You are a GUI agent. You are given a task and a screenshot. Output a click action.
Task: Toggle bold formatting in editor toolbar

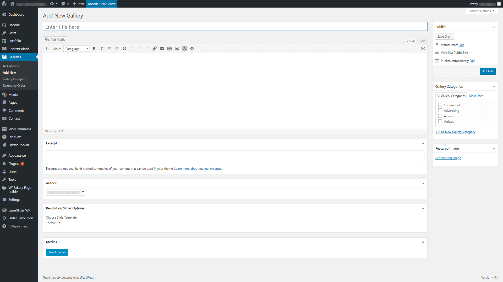[x=94, y=49]
